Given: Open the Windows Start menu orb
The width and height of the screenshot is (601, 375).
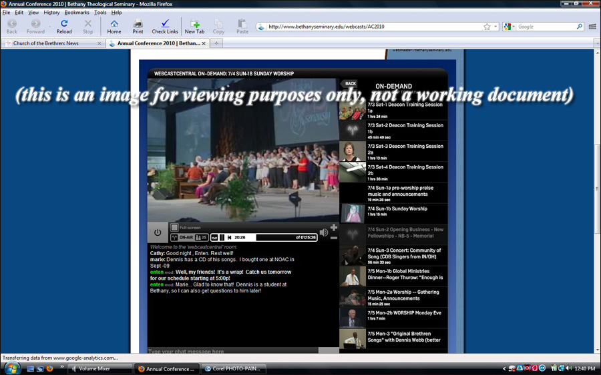Looking at the screenshot, I should [11, 368].
